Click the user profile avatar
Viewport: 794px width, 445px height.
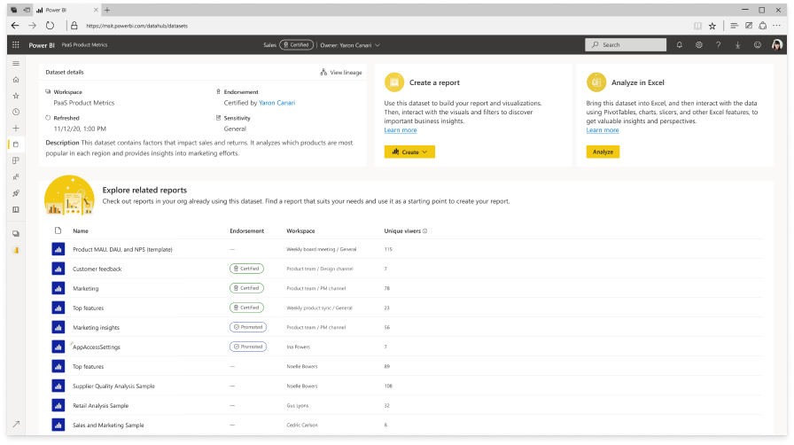click(x=777, y=44)
